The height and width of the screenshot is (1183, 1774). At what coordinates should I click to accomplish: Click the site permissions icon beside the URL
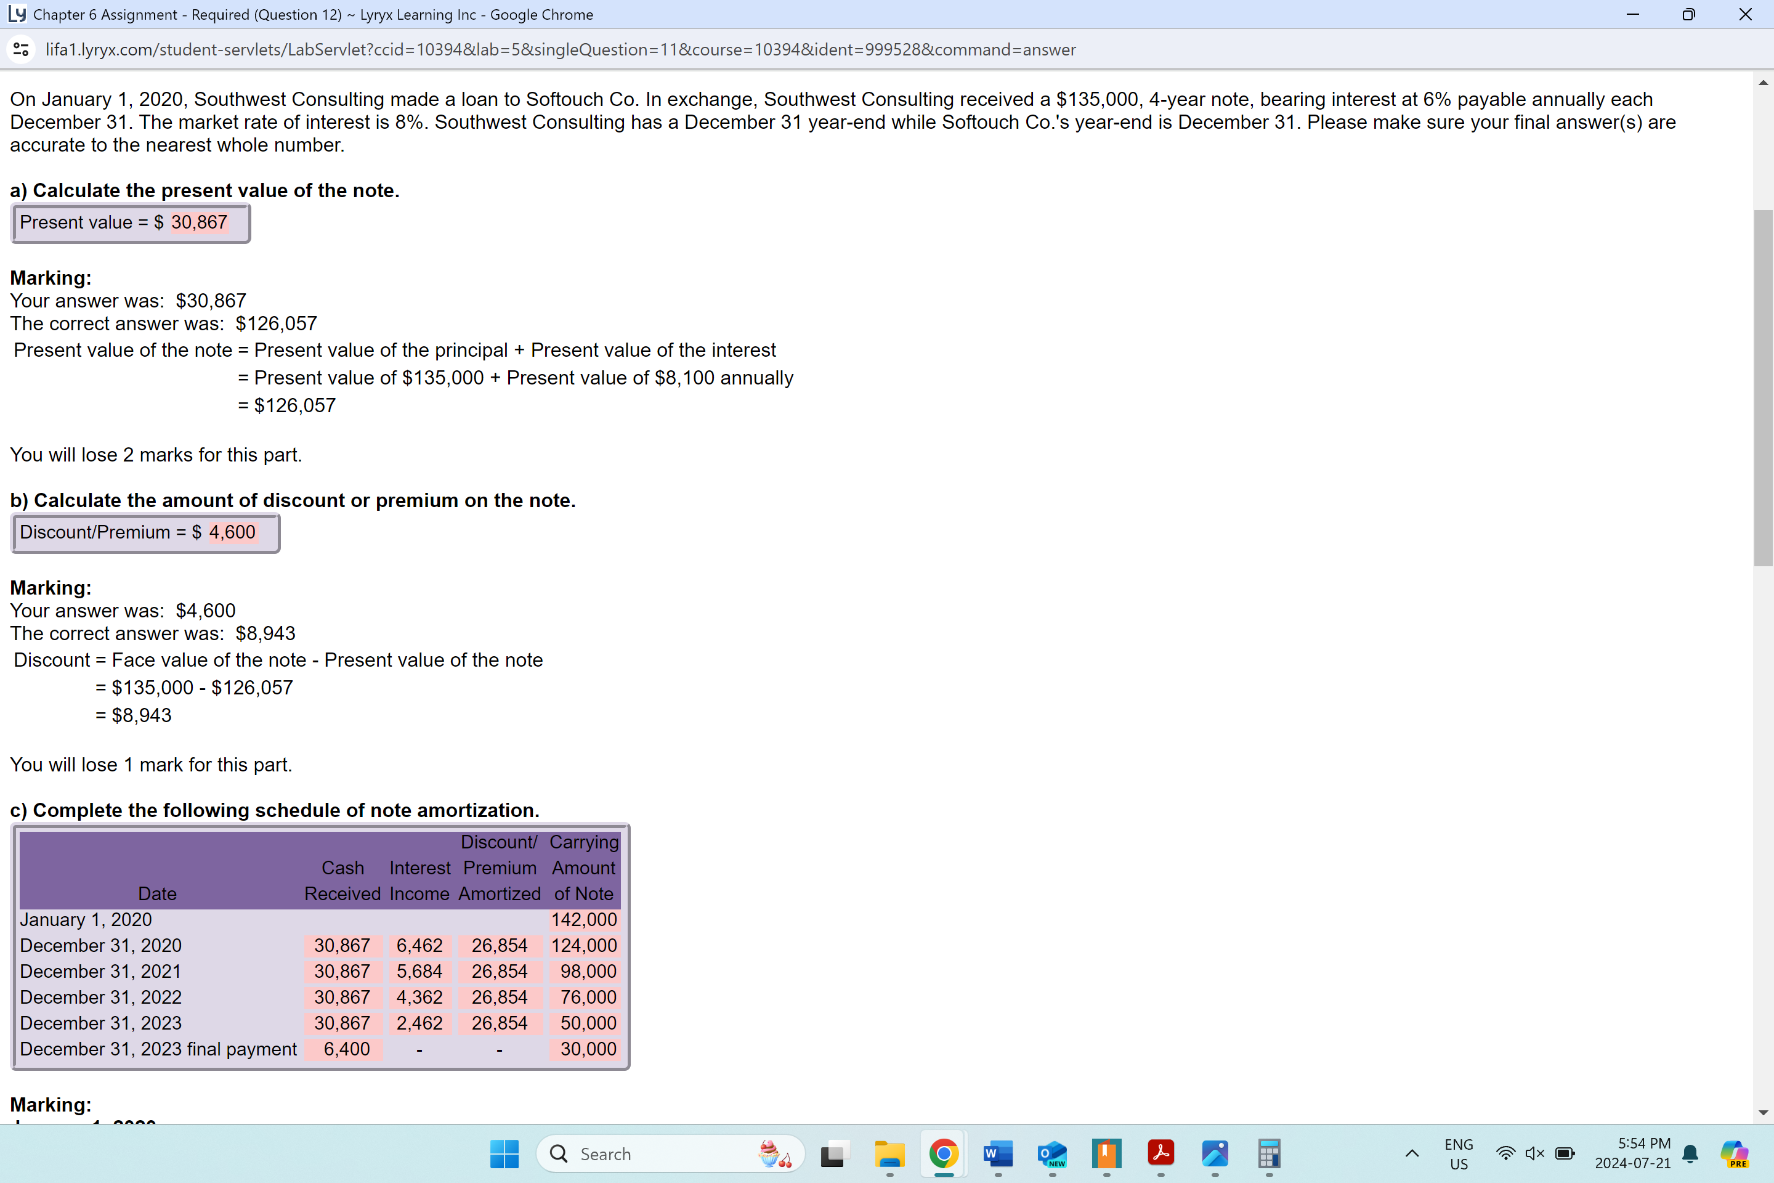[20, 50]
